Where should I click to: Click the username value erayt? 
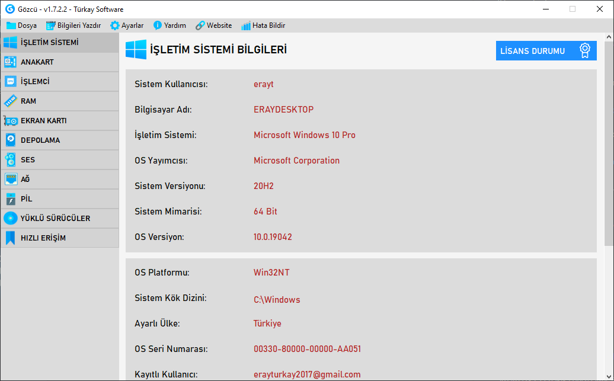264,84
